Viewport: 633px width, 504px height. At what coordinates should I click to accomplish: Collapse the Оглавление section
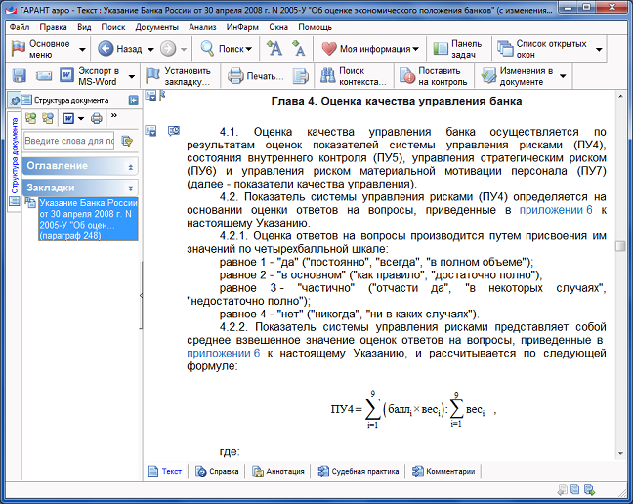click(131, 166)
